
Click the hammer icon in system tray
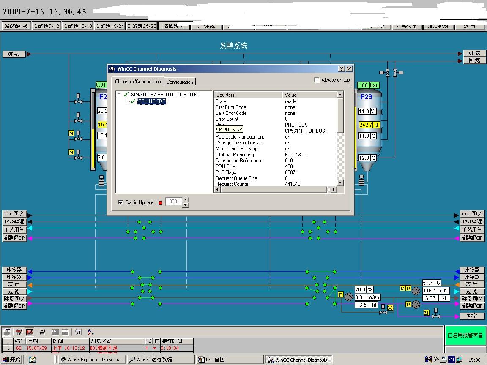[436, 360]
